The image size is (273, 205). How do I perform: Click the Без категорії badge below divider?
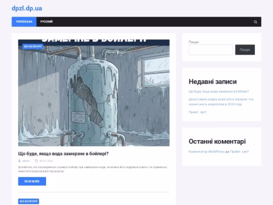click(x=28, y=201)
